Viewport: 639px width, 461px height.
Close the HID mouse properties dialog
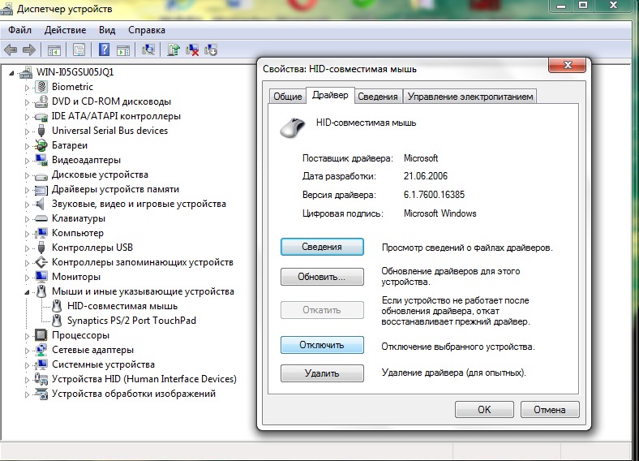[568, 65]
